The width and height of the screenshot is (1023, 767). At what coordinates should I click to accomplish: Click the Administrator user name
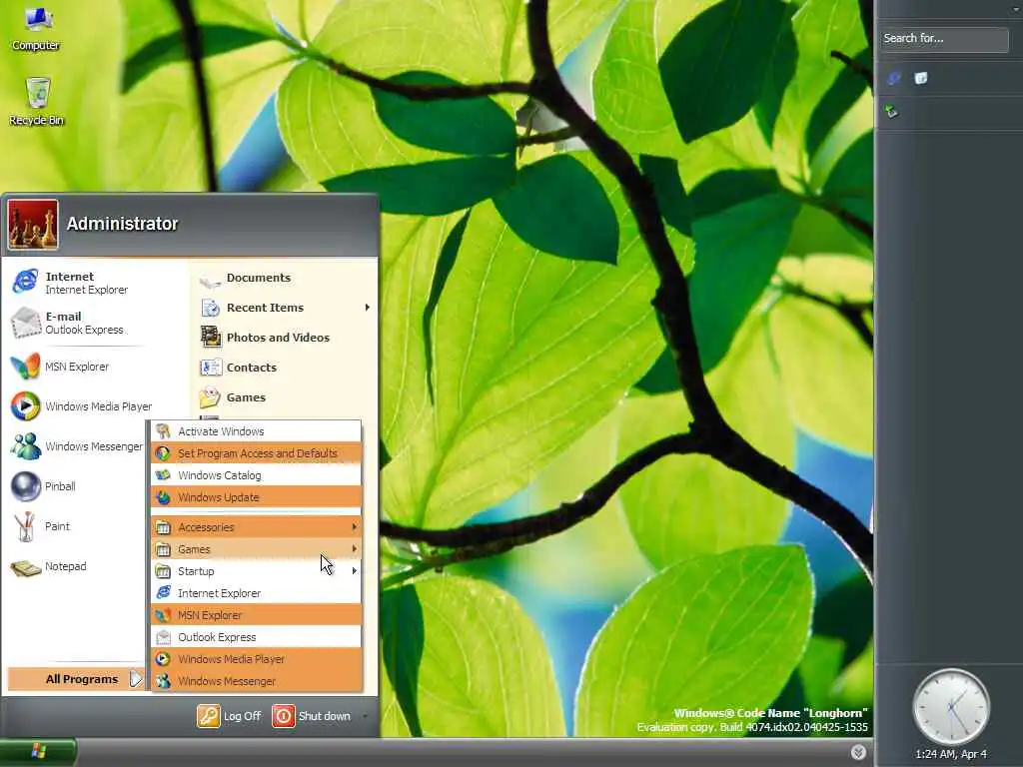(x=122, y=224)
